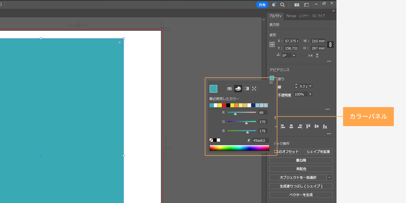Image resolution: width=406 pixels, height=203 pixels.
Task: Click the X position field
Action: [x=291, y=41]
